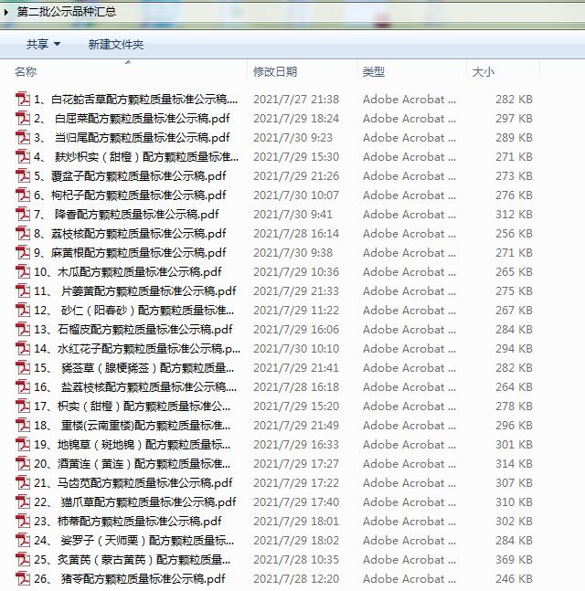
Task: Click PDF icon of 15、豨莶草 file
Action: [x=23, y=368]
